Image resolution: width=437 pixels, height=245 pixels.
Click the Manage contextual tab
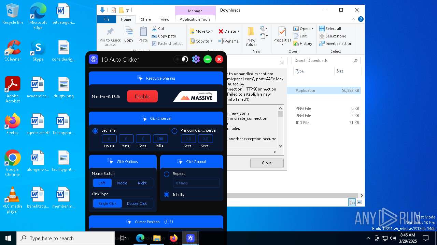tap(195, 11)
